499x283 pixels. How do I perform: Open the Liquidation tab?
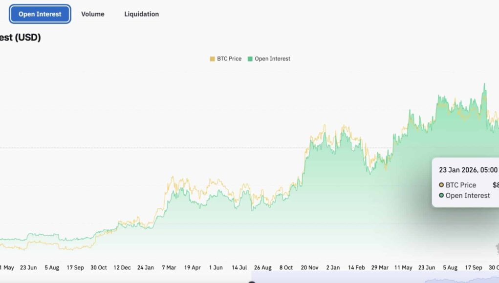click(x=141, y=14)
